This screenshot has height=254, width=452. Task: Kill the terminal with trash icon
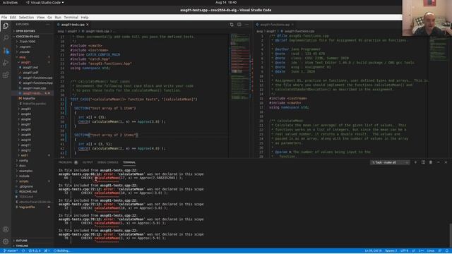click(431, 162)
